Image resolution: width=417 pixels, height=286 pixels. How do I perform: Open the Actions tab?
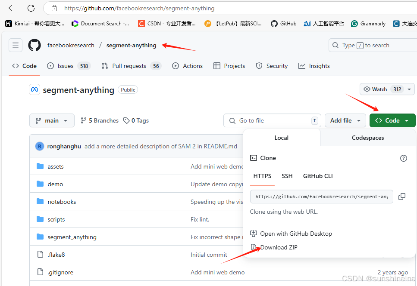tap(187, 66)
